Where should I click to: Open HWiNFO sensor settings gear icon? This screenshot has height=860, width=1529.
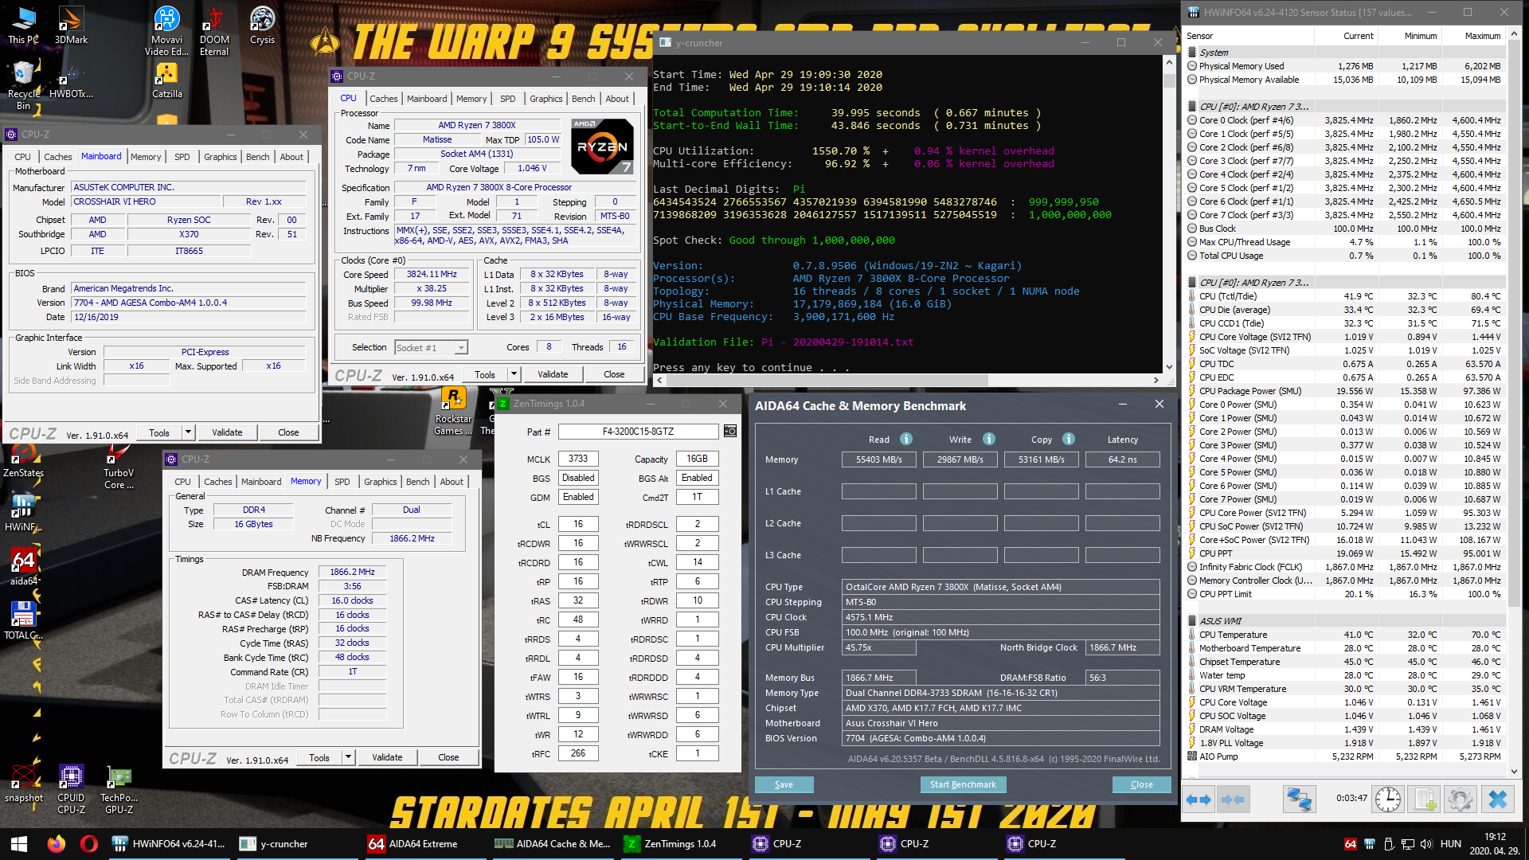pyautogui.click(x=1461, y=799)
